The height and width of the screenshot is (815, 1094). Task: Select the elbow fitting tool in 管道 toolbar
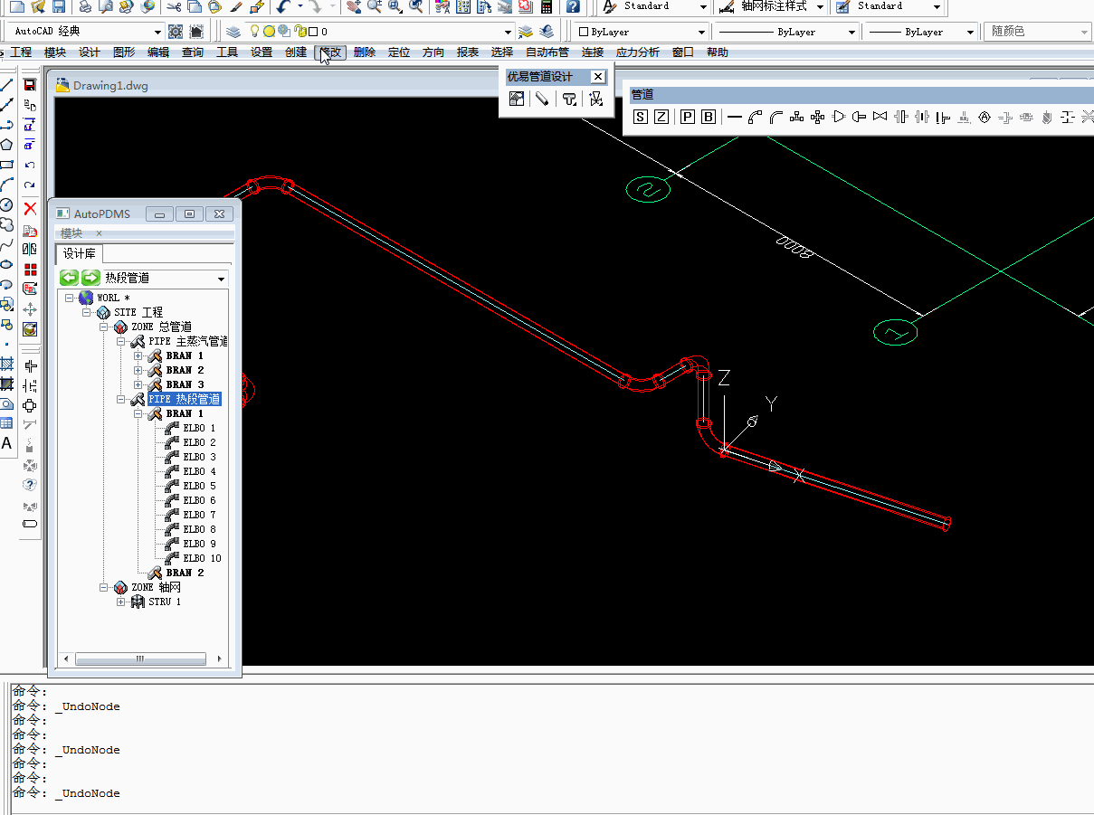click(x=755, y=117)
